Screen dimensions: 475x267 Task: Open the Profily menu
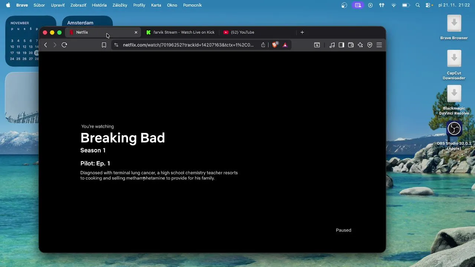pos(139,5)
